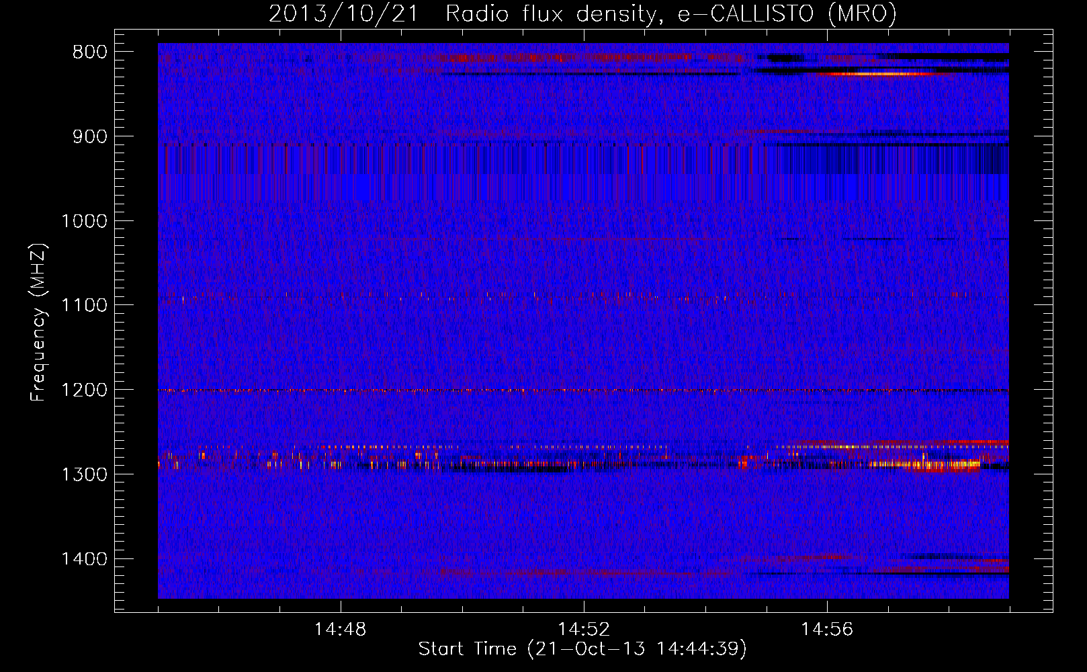Select the 1200 frequency axis label
Screen dimensions: 1087x672
point(84,390)
